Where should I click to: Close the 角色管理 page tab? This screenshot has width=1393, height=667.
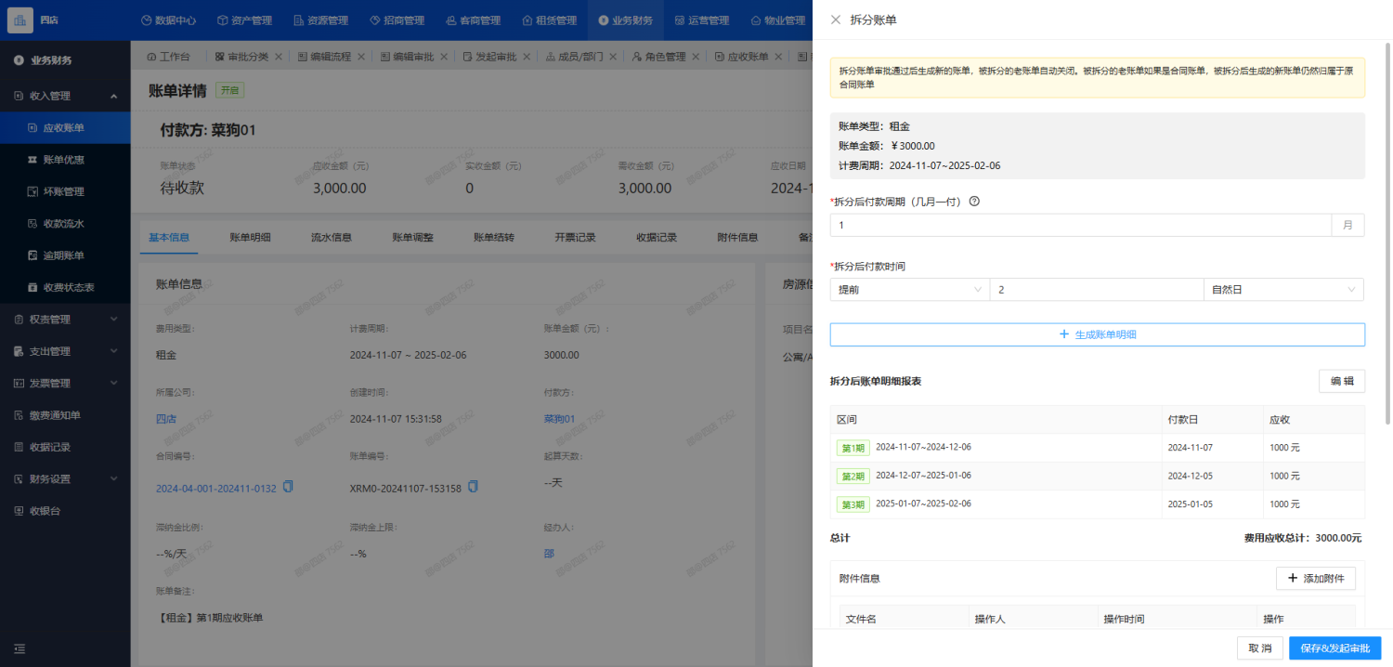tap(696, 57)
